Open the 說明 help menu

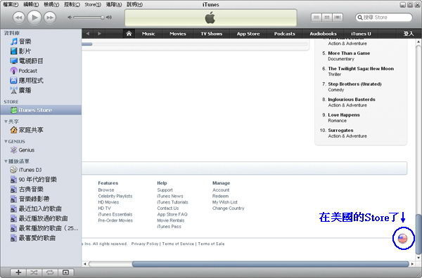tap(134, 5)
